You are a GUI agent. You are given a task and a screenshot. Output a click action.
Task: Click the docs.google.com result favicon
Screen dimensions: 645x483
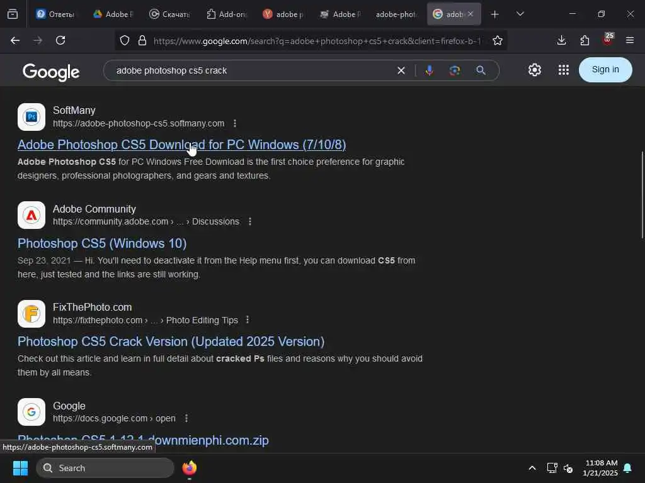pos(31,412)
